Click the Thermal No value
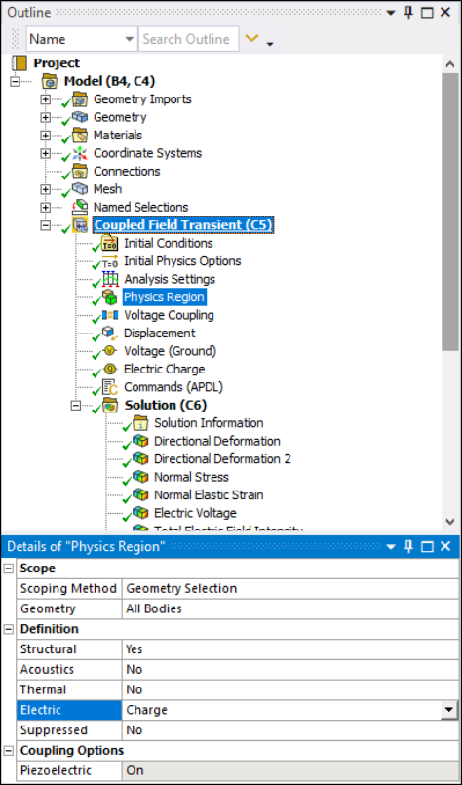The width and height of the screenshot is (462, 785). [289, 689]
